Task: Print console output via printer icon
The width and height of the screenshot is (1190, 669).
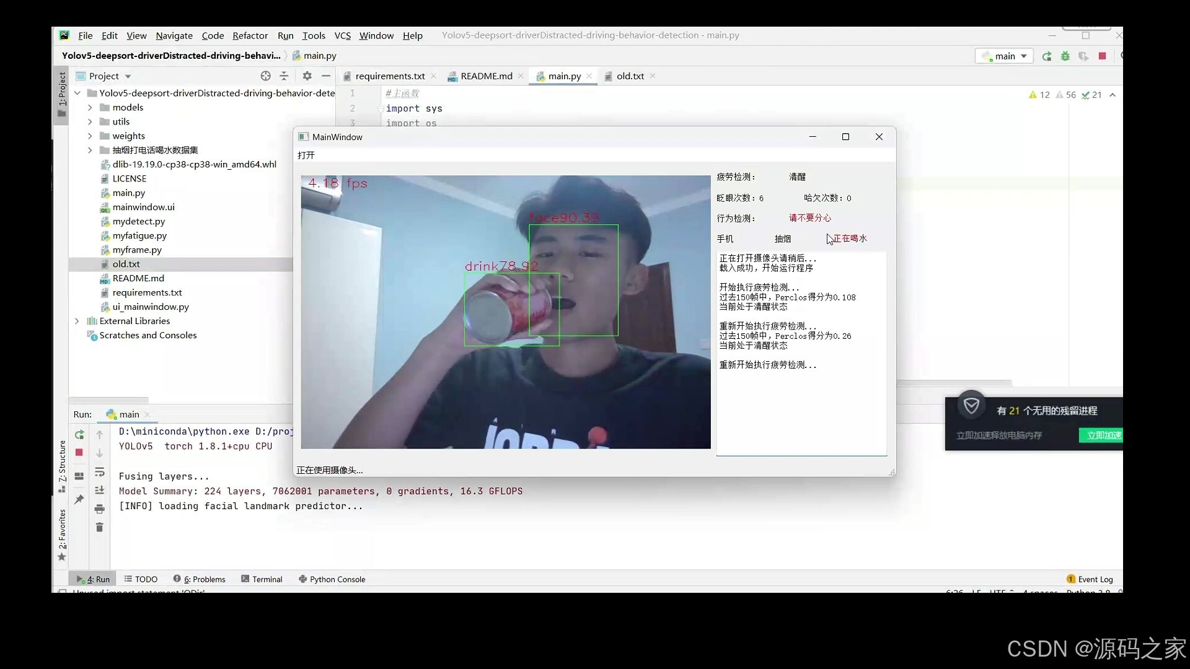Action: point(100,509)
